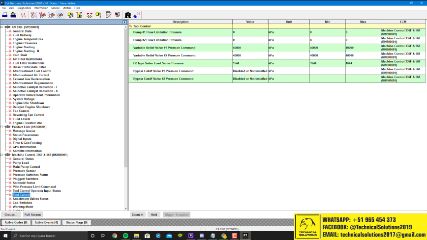This screenshot has height=240, width=427.
Task: Collapse the Machine Control 336F & 568 node
Action: [x=2, y=155]
